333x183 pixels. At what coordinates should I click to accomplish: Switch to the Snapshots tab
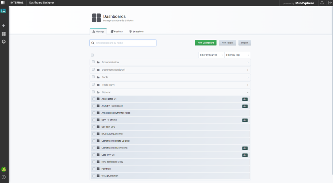pyautogui.click(x=136, y=32)
